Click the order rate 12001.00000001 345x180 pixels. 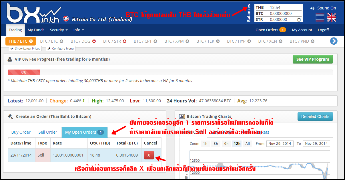pos(68,155)
